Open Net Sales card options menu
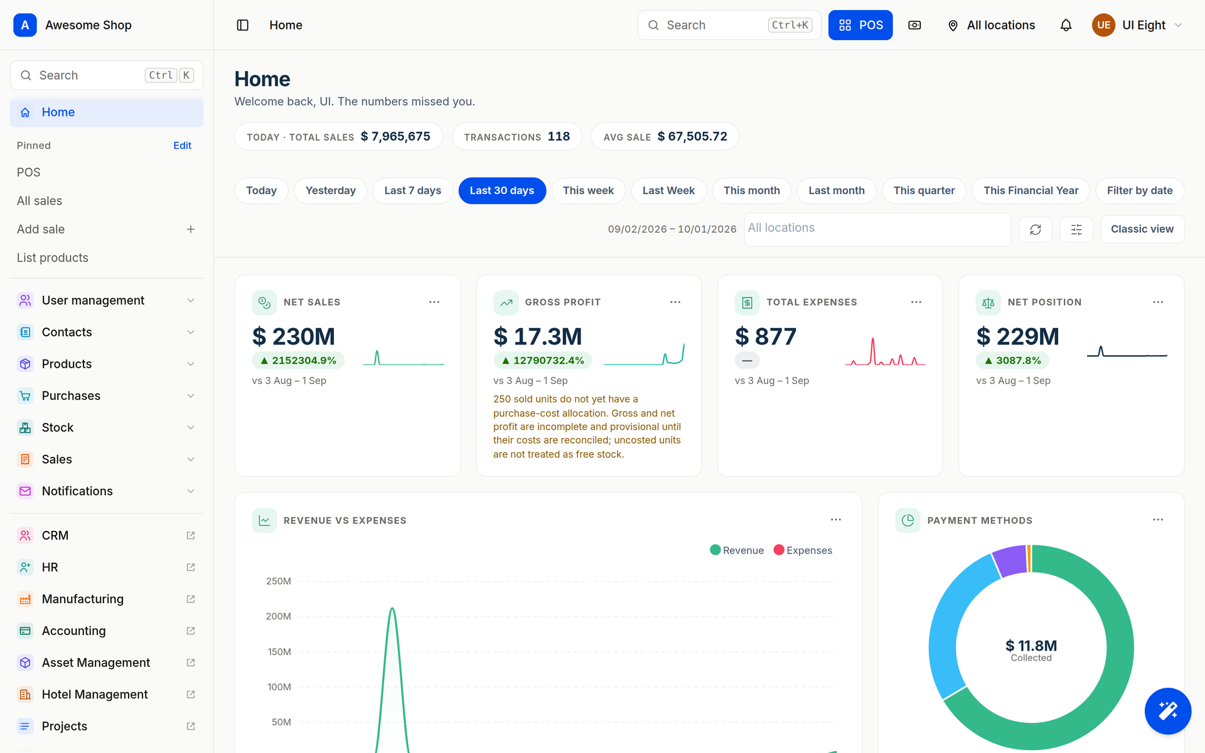The height and width of the screenshot is (753, 1205). [434, 302]
